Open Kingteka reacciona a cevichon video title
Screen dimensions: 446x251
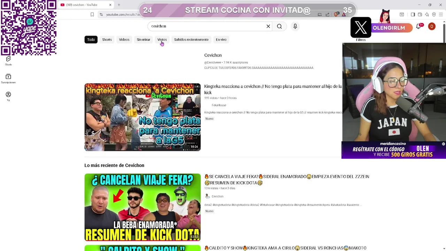click(273, 89)
